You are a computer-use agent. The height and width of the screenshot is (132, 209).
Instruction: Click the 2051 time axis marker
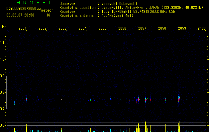tap(22, 28)
